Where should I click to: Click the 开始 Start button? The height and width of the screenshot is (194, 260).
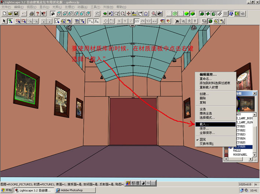coord(7,190)
